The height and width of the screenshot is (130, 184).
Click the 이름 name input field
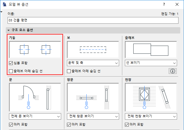click(93, 21)
